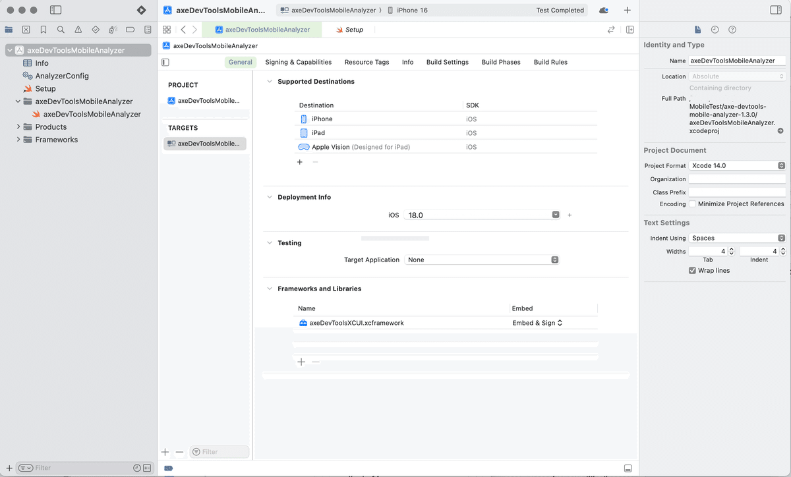
Task: Hide the project and targets list
Action: click(165, 62)
